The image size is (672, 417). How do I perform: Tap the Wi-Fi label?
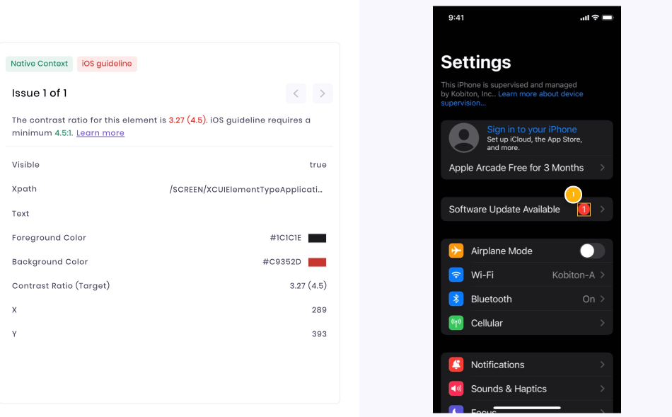tap(482, 275)
